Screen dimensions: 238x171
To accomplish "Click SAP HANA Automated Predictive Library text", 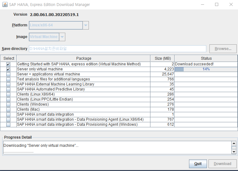I will (51, 89).
